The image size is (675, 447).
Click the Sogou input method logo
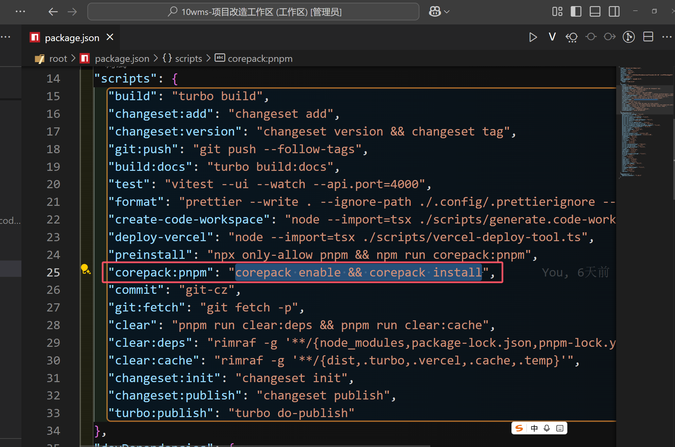pyautogui.click(x=519, y=428)
